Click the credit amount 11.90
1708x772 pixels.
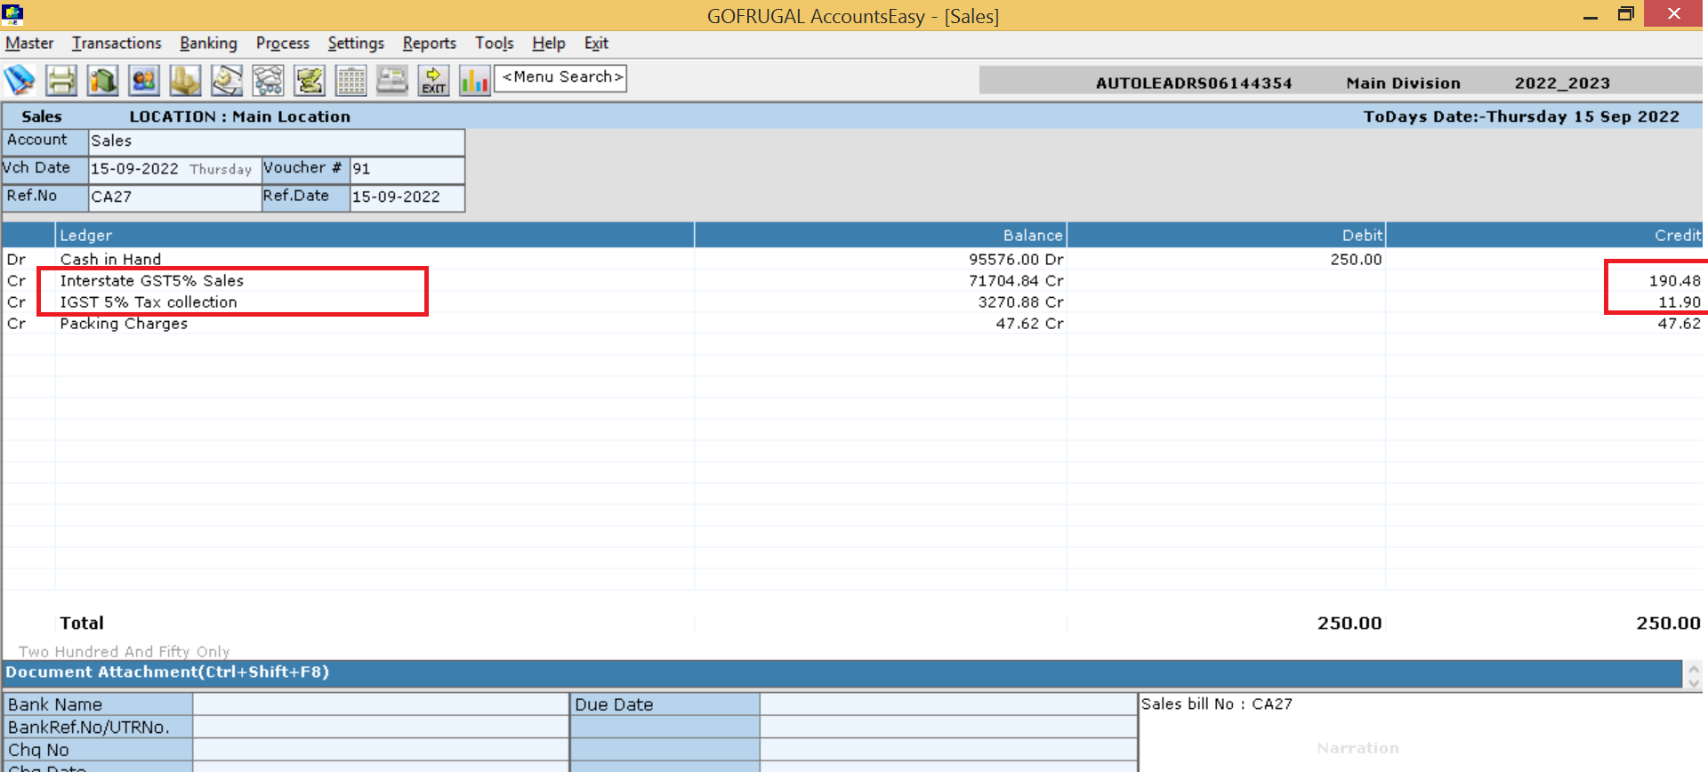[x=1680, y=302]
